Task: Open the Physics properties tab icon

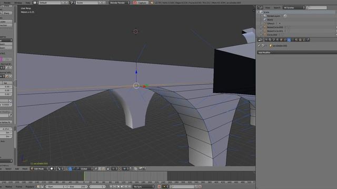Action: [x=308, y=40]
